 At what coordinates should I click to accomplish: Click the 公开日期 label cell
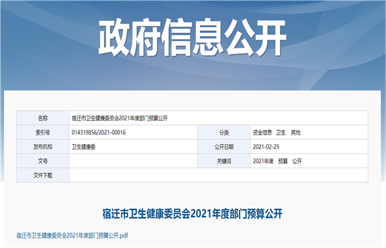[x=224, y=147]
